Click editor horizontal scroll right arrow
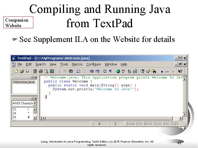The width and height of the screenshot is (198, 148). pos(181,118)
